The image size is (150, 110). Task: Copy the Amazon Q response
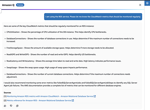(x=17, y=106)
